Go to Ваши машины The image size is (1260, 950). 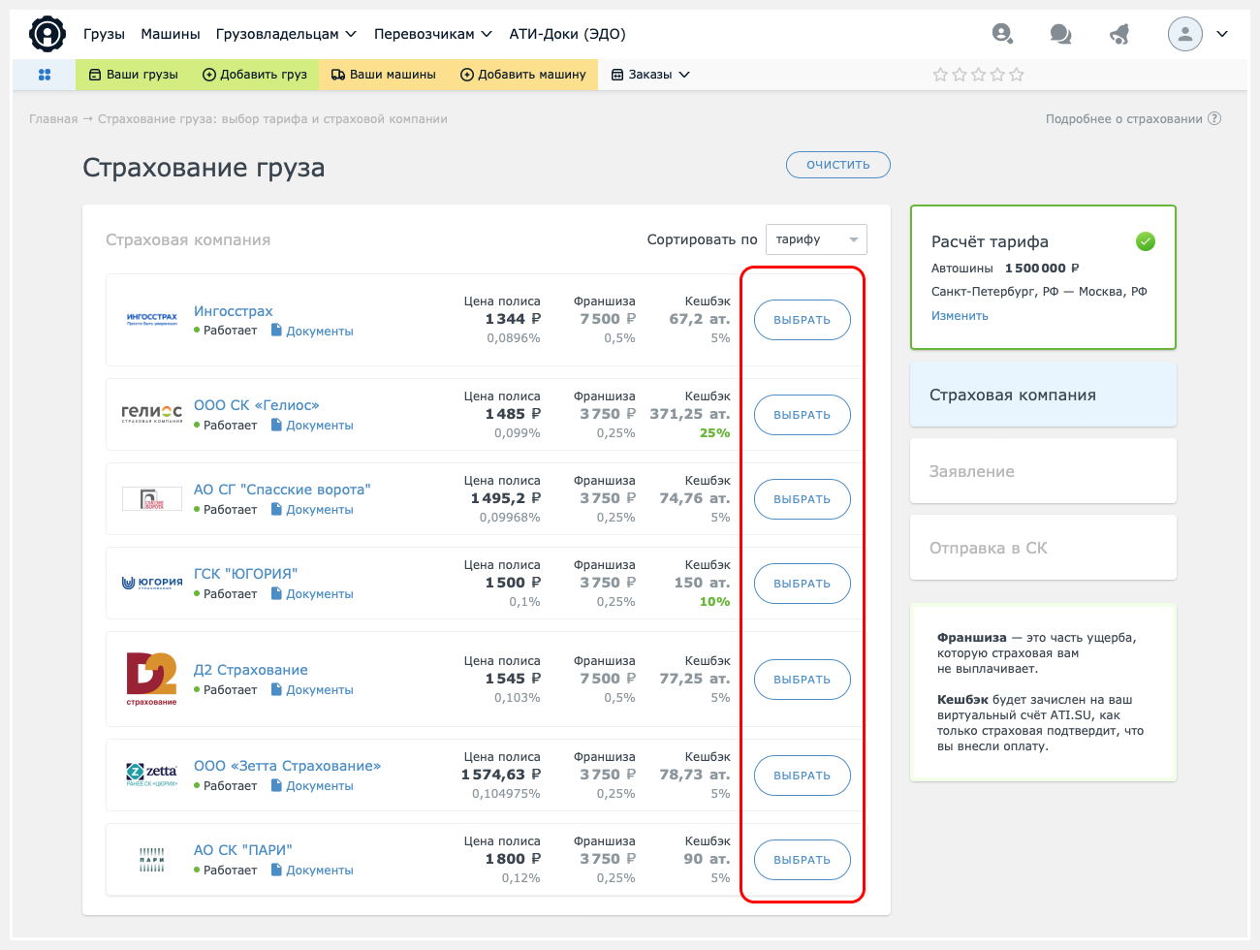383,75
